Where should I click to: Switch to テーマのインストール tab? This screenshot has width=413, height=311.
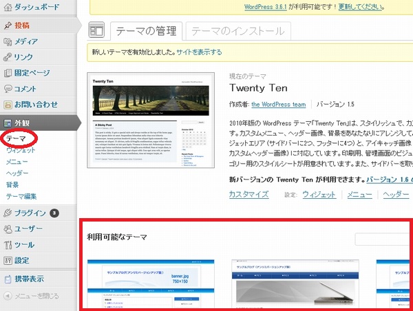click(238, 31)
